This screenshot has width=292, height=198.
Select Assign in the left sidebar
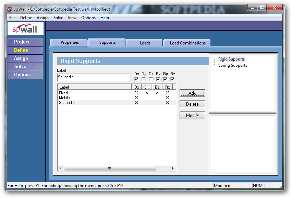[25, 58]
